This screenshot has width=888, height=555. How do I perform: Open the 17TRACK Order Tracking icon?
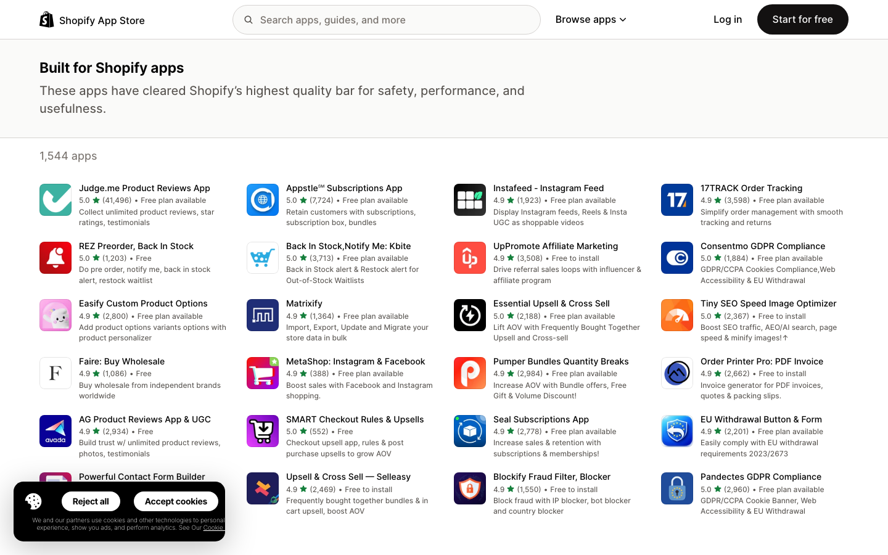point(677,200)
